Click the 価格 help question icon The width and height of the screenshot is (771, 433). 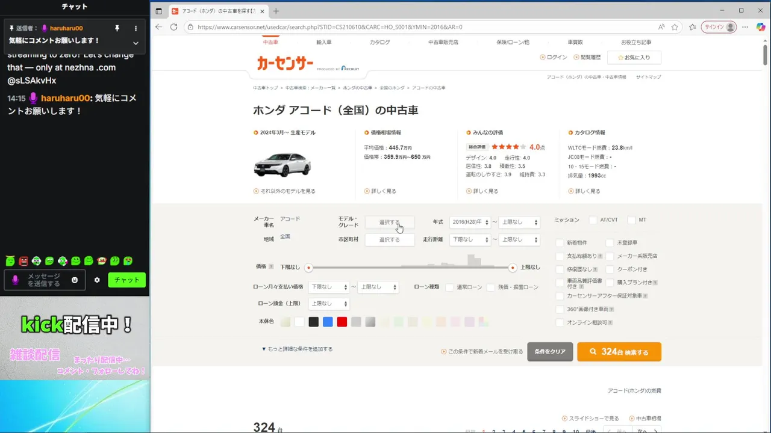click(271, 266)
